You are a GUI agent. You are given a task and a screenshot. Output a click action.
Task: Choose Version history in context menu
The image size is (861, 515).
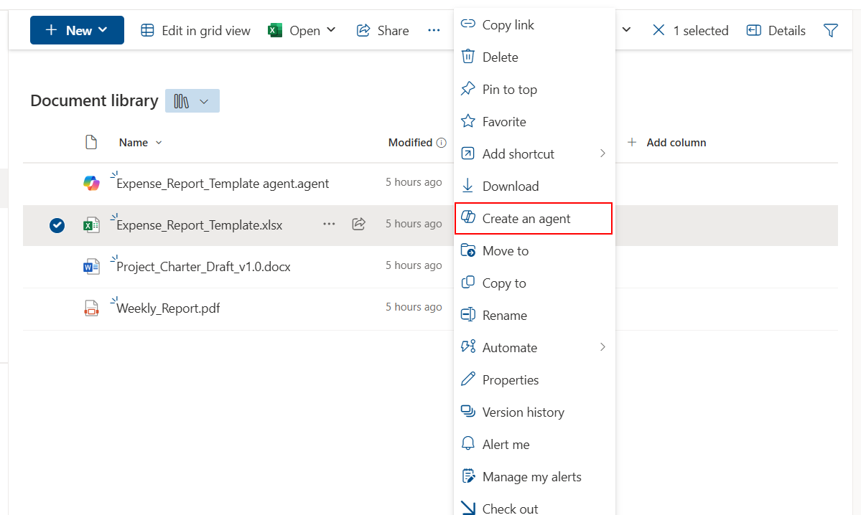tap(523, 412)
